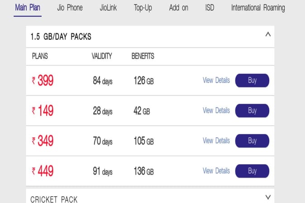Go to the Top-Up tab

click(x=143, y=8)
